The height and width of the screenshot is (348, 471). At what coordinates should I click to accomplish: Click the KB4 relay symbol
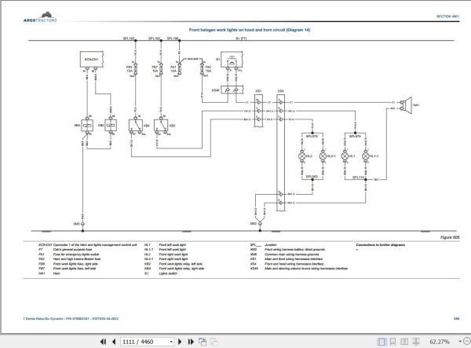pos(136,126)
